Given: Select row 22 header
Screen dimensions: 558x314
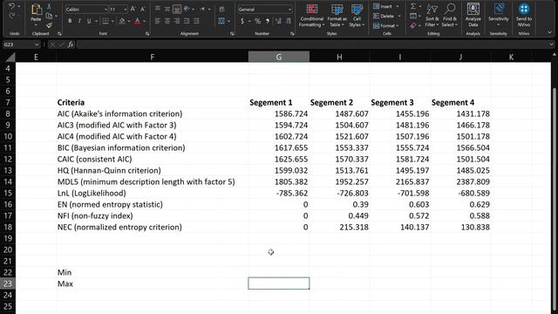Looking at the screenshot, I should click(x=8, y=272).
